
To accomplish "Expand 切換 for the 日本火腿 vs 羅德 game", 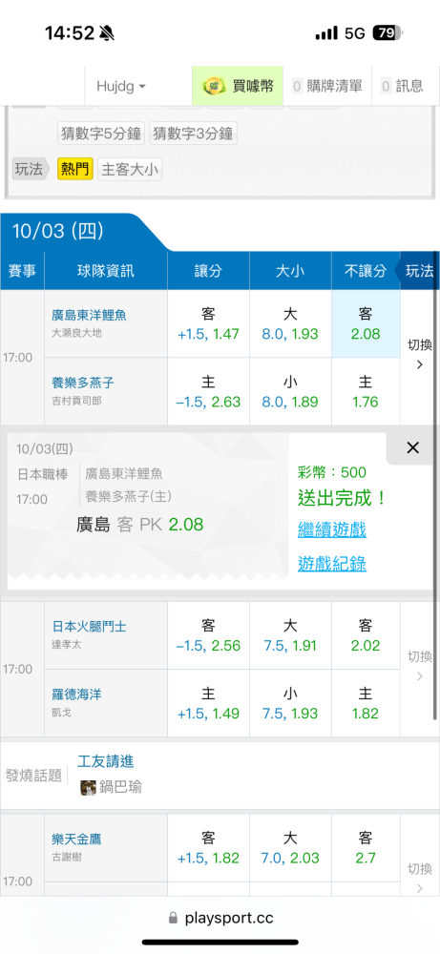I will (419, 666).
